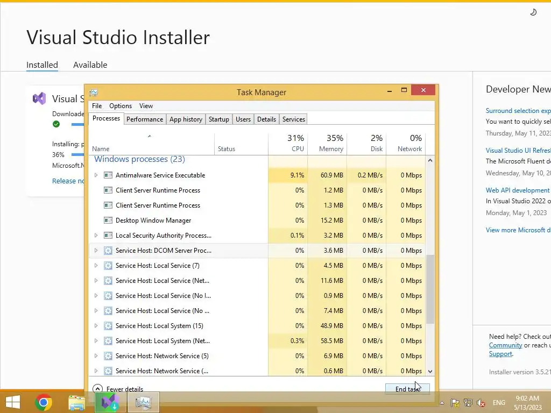The image size is (551, 413).
Task: Click the Service Host: DCOM Server gear icon
Action: click(x=108, y=251)
